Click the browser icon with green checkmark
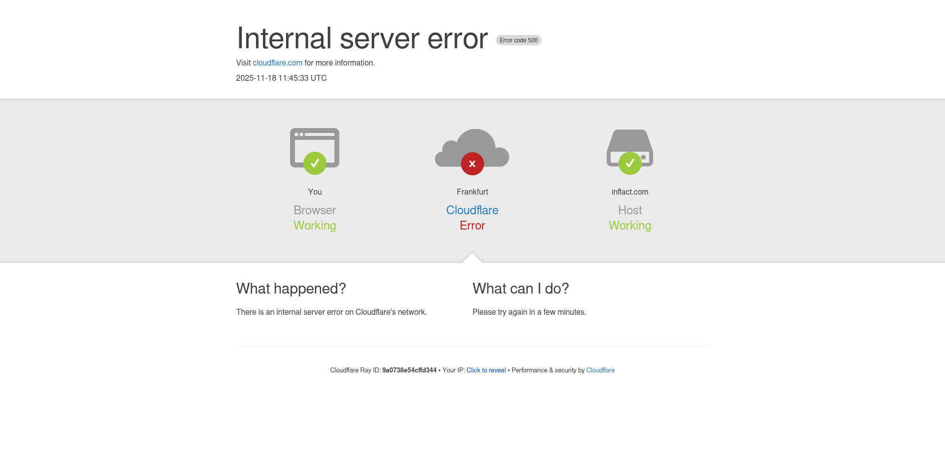This screenshot has width=945, height=463. [x=315, y=148]
